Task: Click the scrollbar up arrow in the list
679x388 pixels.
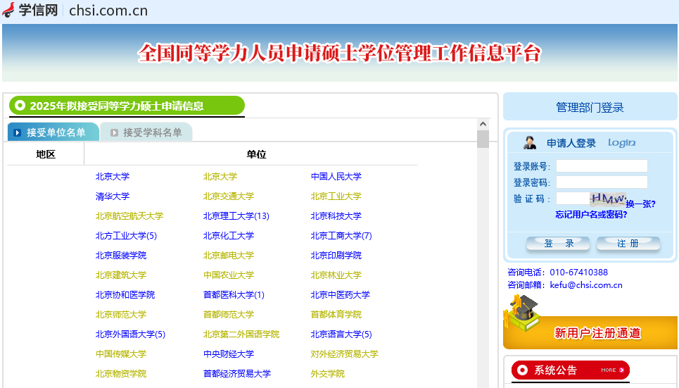Action: click(x=483, y=124)
